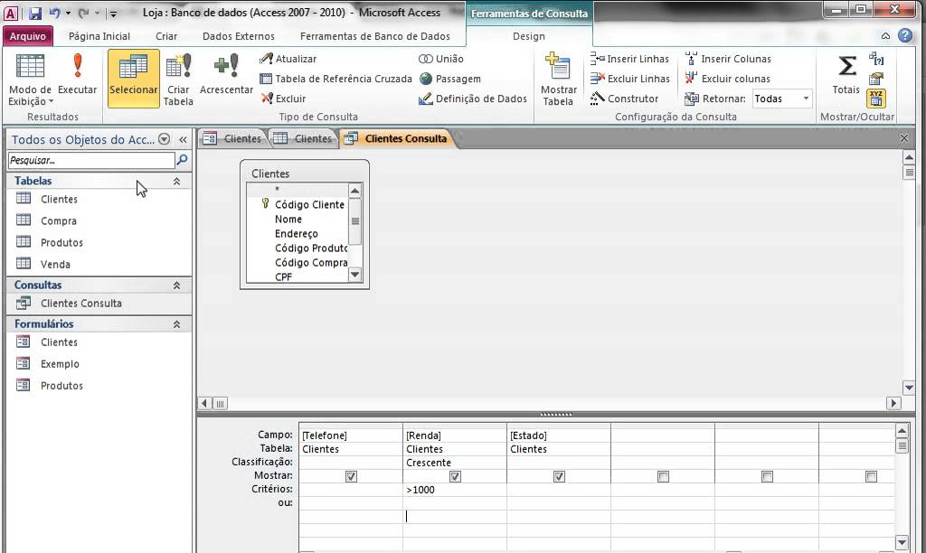The width and height of the screenshot is (926, 553).
Task: Open Access help question mark
Action: tap(905, 35)
